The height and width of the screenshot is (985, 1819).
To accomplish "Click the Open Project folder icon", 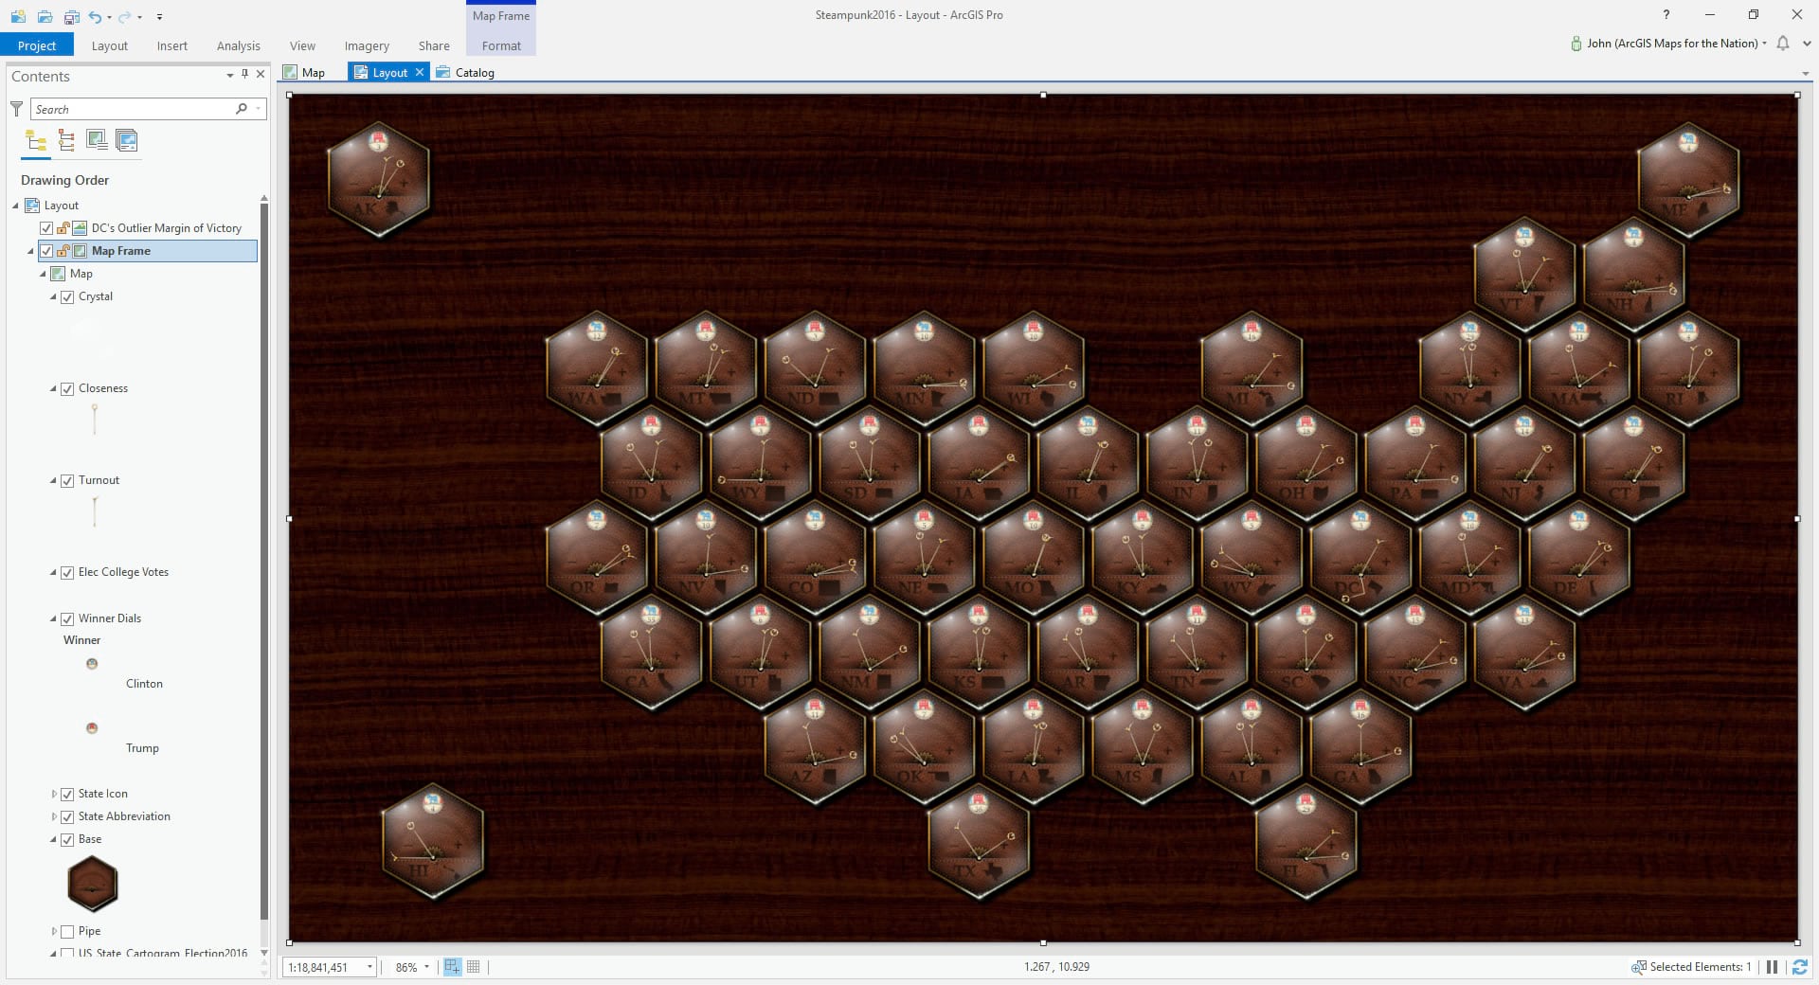I will [45, 16].
